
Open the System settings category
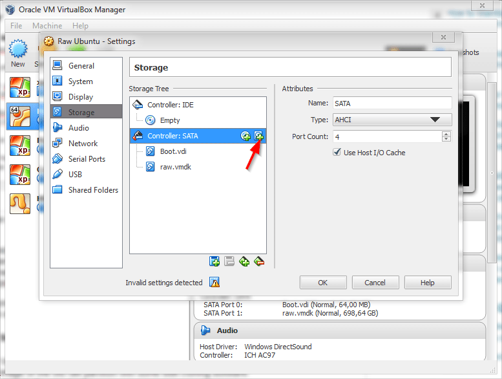coord(86,81)
